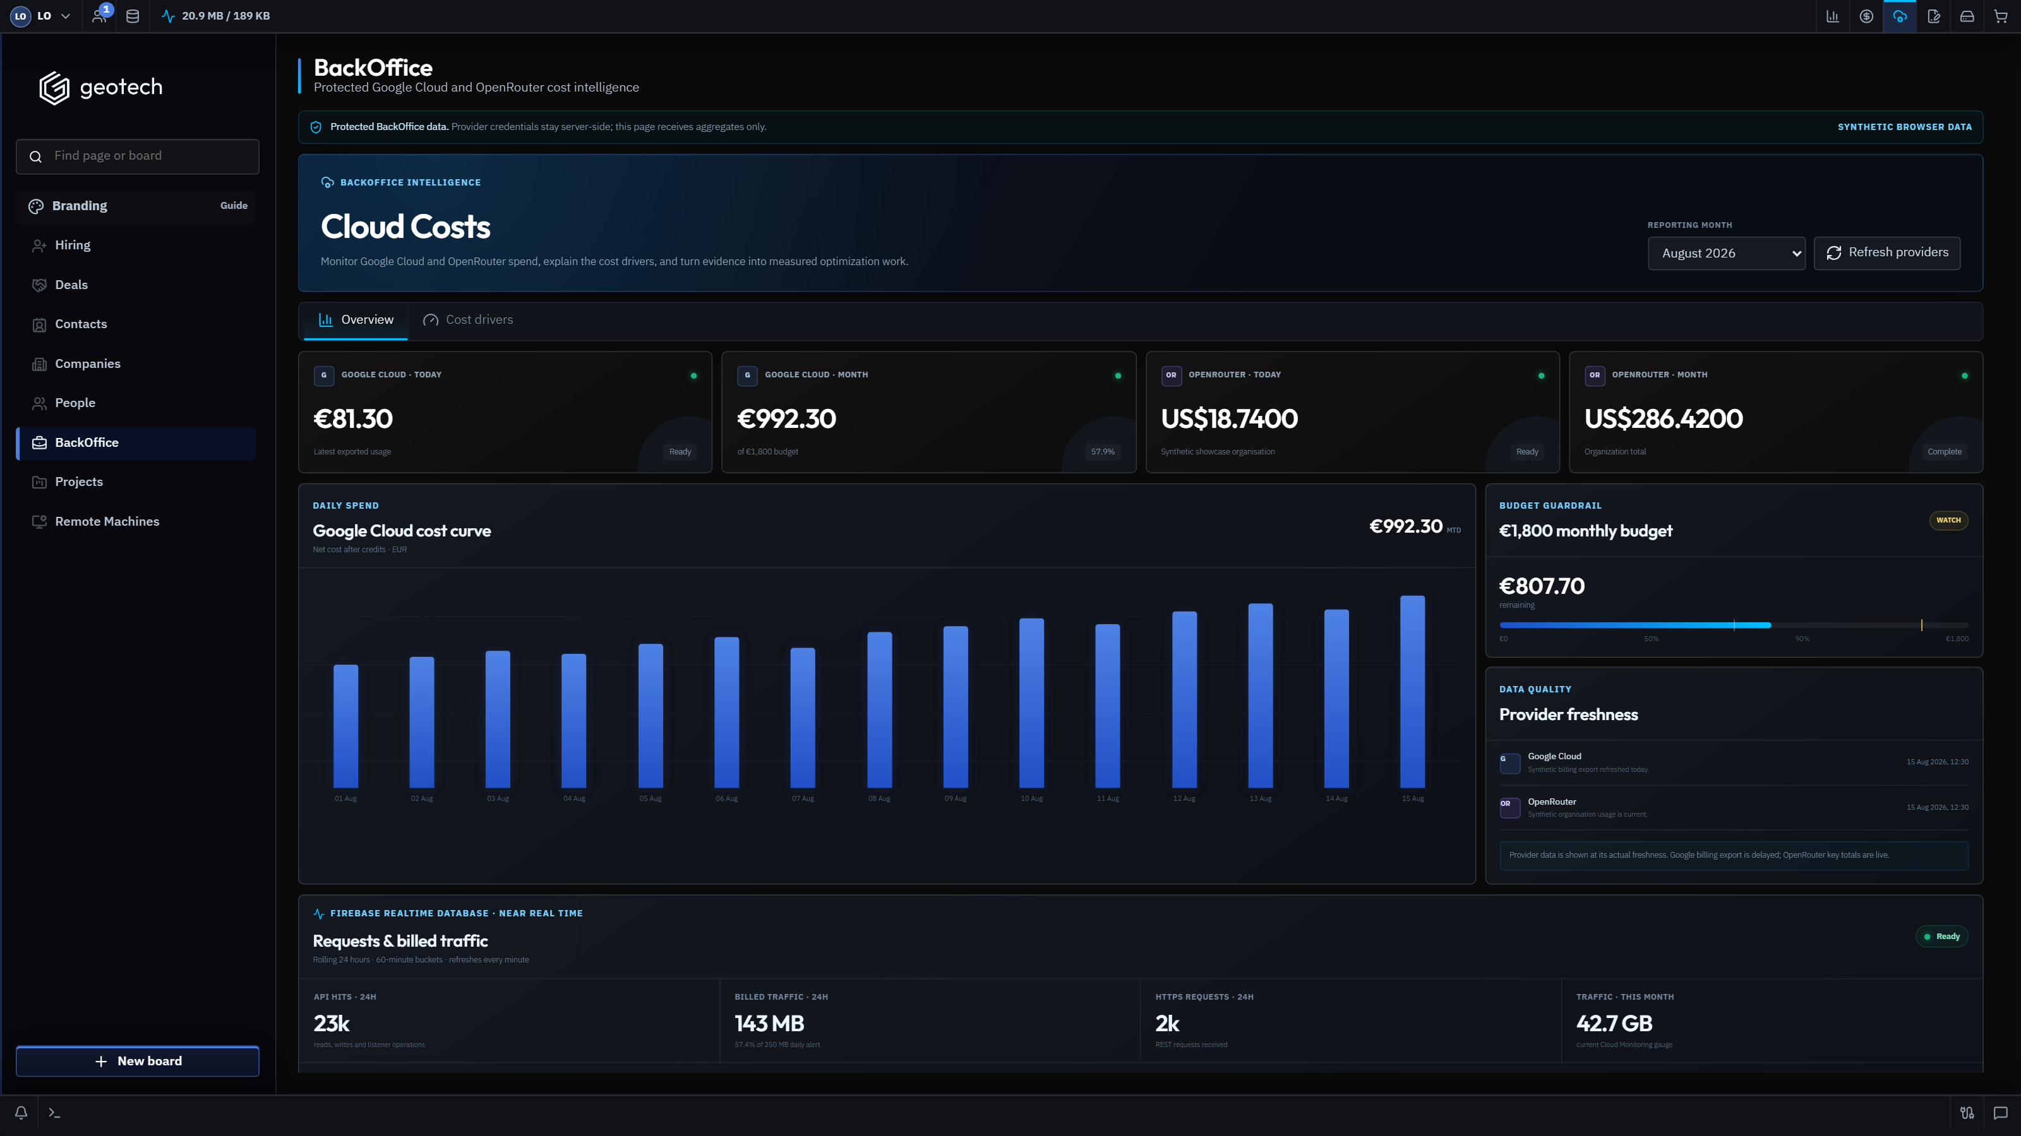Click the 143 MB billed traffic value
The image size is (2021, 1136).
coord(769,1024)
